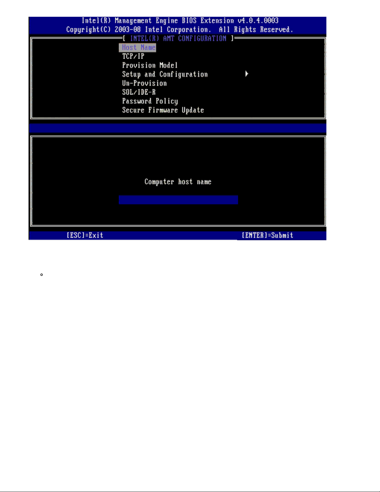Choose the Provision Model option
The width and height of the screenshot is (380, 492).
point(150,65)
